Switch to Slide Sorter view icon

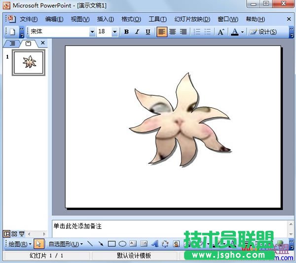(x=14, y=234)
